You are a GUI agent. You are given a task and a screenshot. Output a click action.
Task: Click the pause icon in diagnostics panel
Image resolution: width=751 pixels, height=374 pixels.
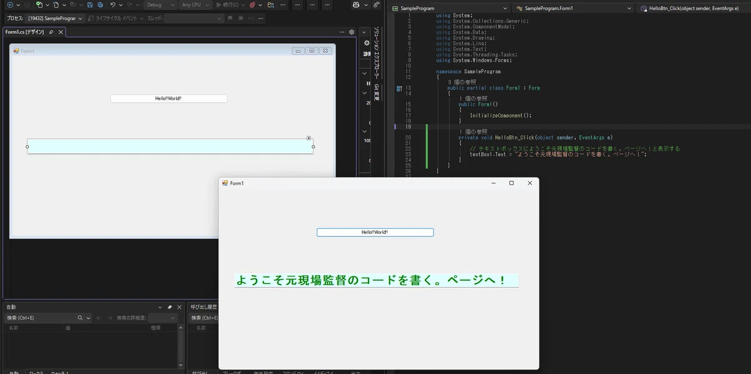[x=368, y=83]
